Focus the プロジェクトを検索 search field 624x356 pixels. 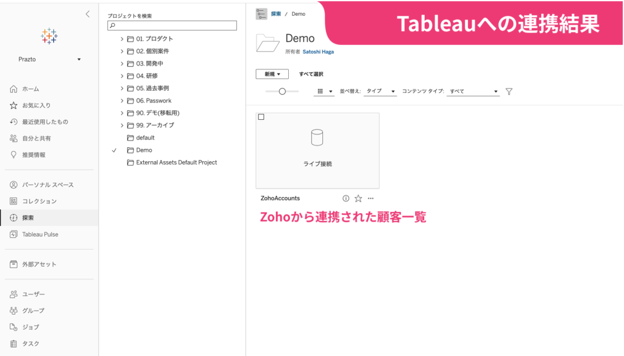172,26
